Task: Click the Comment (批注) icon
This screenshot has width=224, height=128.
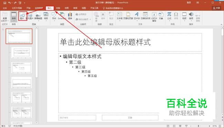Action: point(111,16)
